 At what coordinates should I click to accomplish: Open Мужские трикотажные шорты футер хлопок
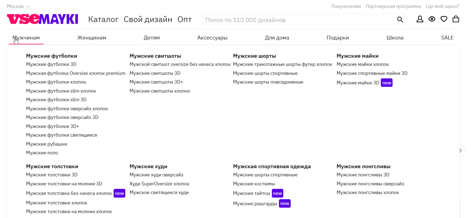pyautogui.click(x=283, y=64)
